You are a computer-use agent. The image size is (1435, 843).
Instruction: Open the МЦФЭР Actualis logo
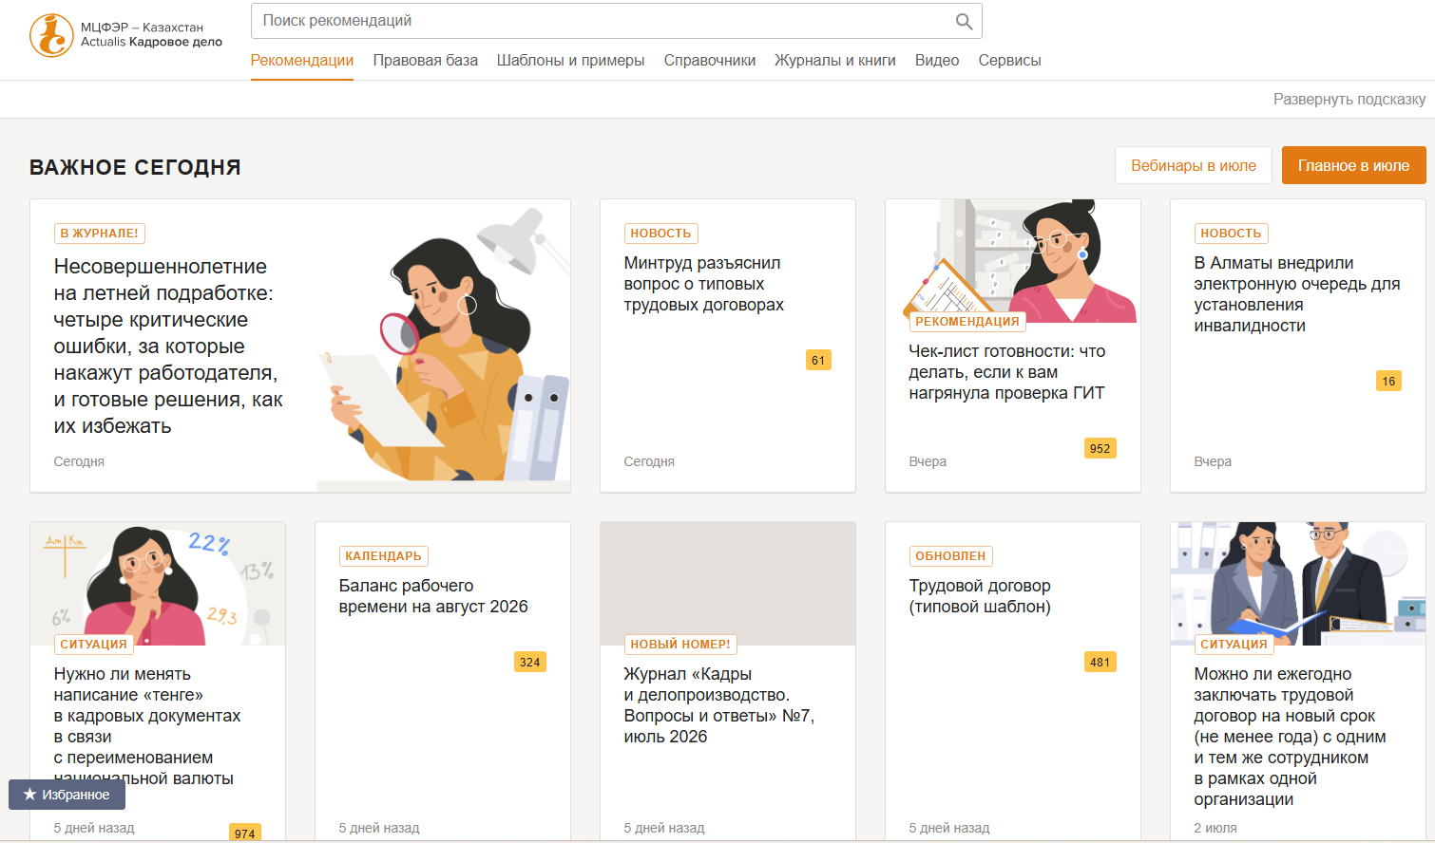click(x=126, y=35)
